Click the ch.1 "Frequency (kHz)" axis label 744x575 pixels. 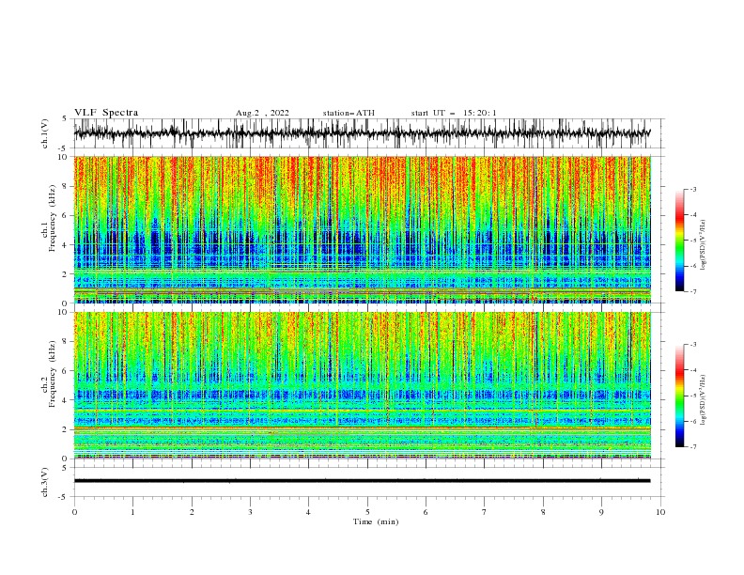point(52,219)
